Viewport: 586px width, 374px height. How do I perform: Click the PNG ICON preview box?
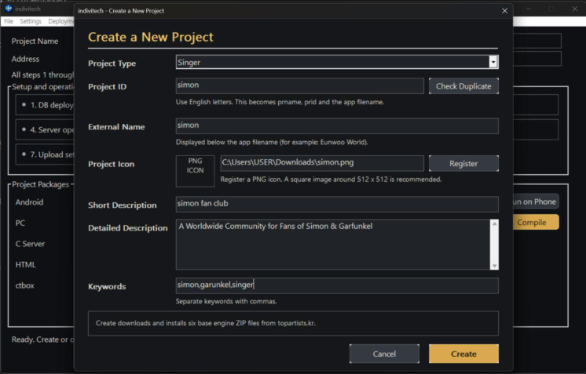[195, 171]
